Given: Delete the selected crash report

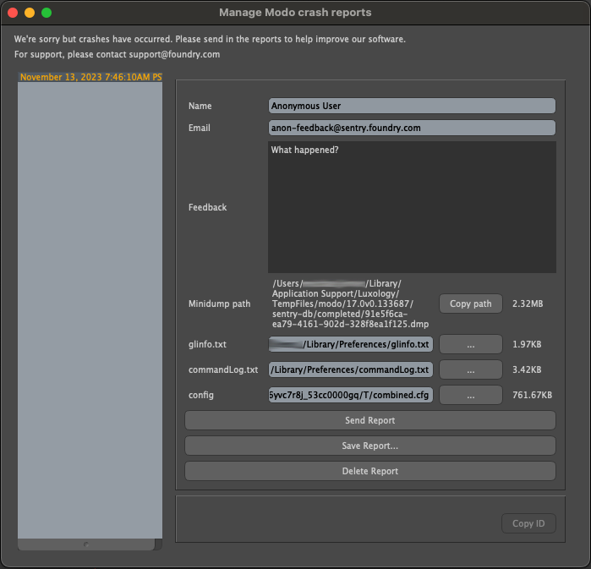Looking at the screenshot, I should (369, 471).
